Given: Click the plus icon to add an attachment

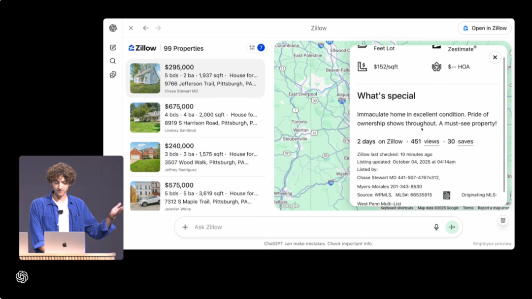Looking at the screenshot, I should tap(185, 227).
